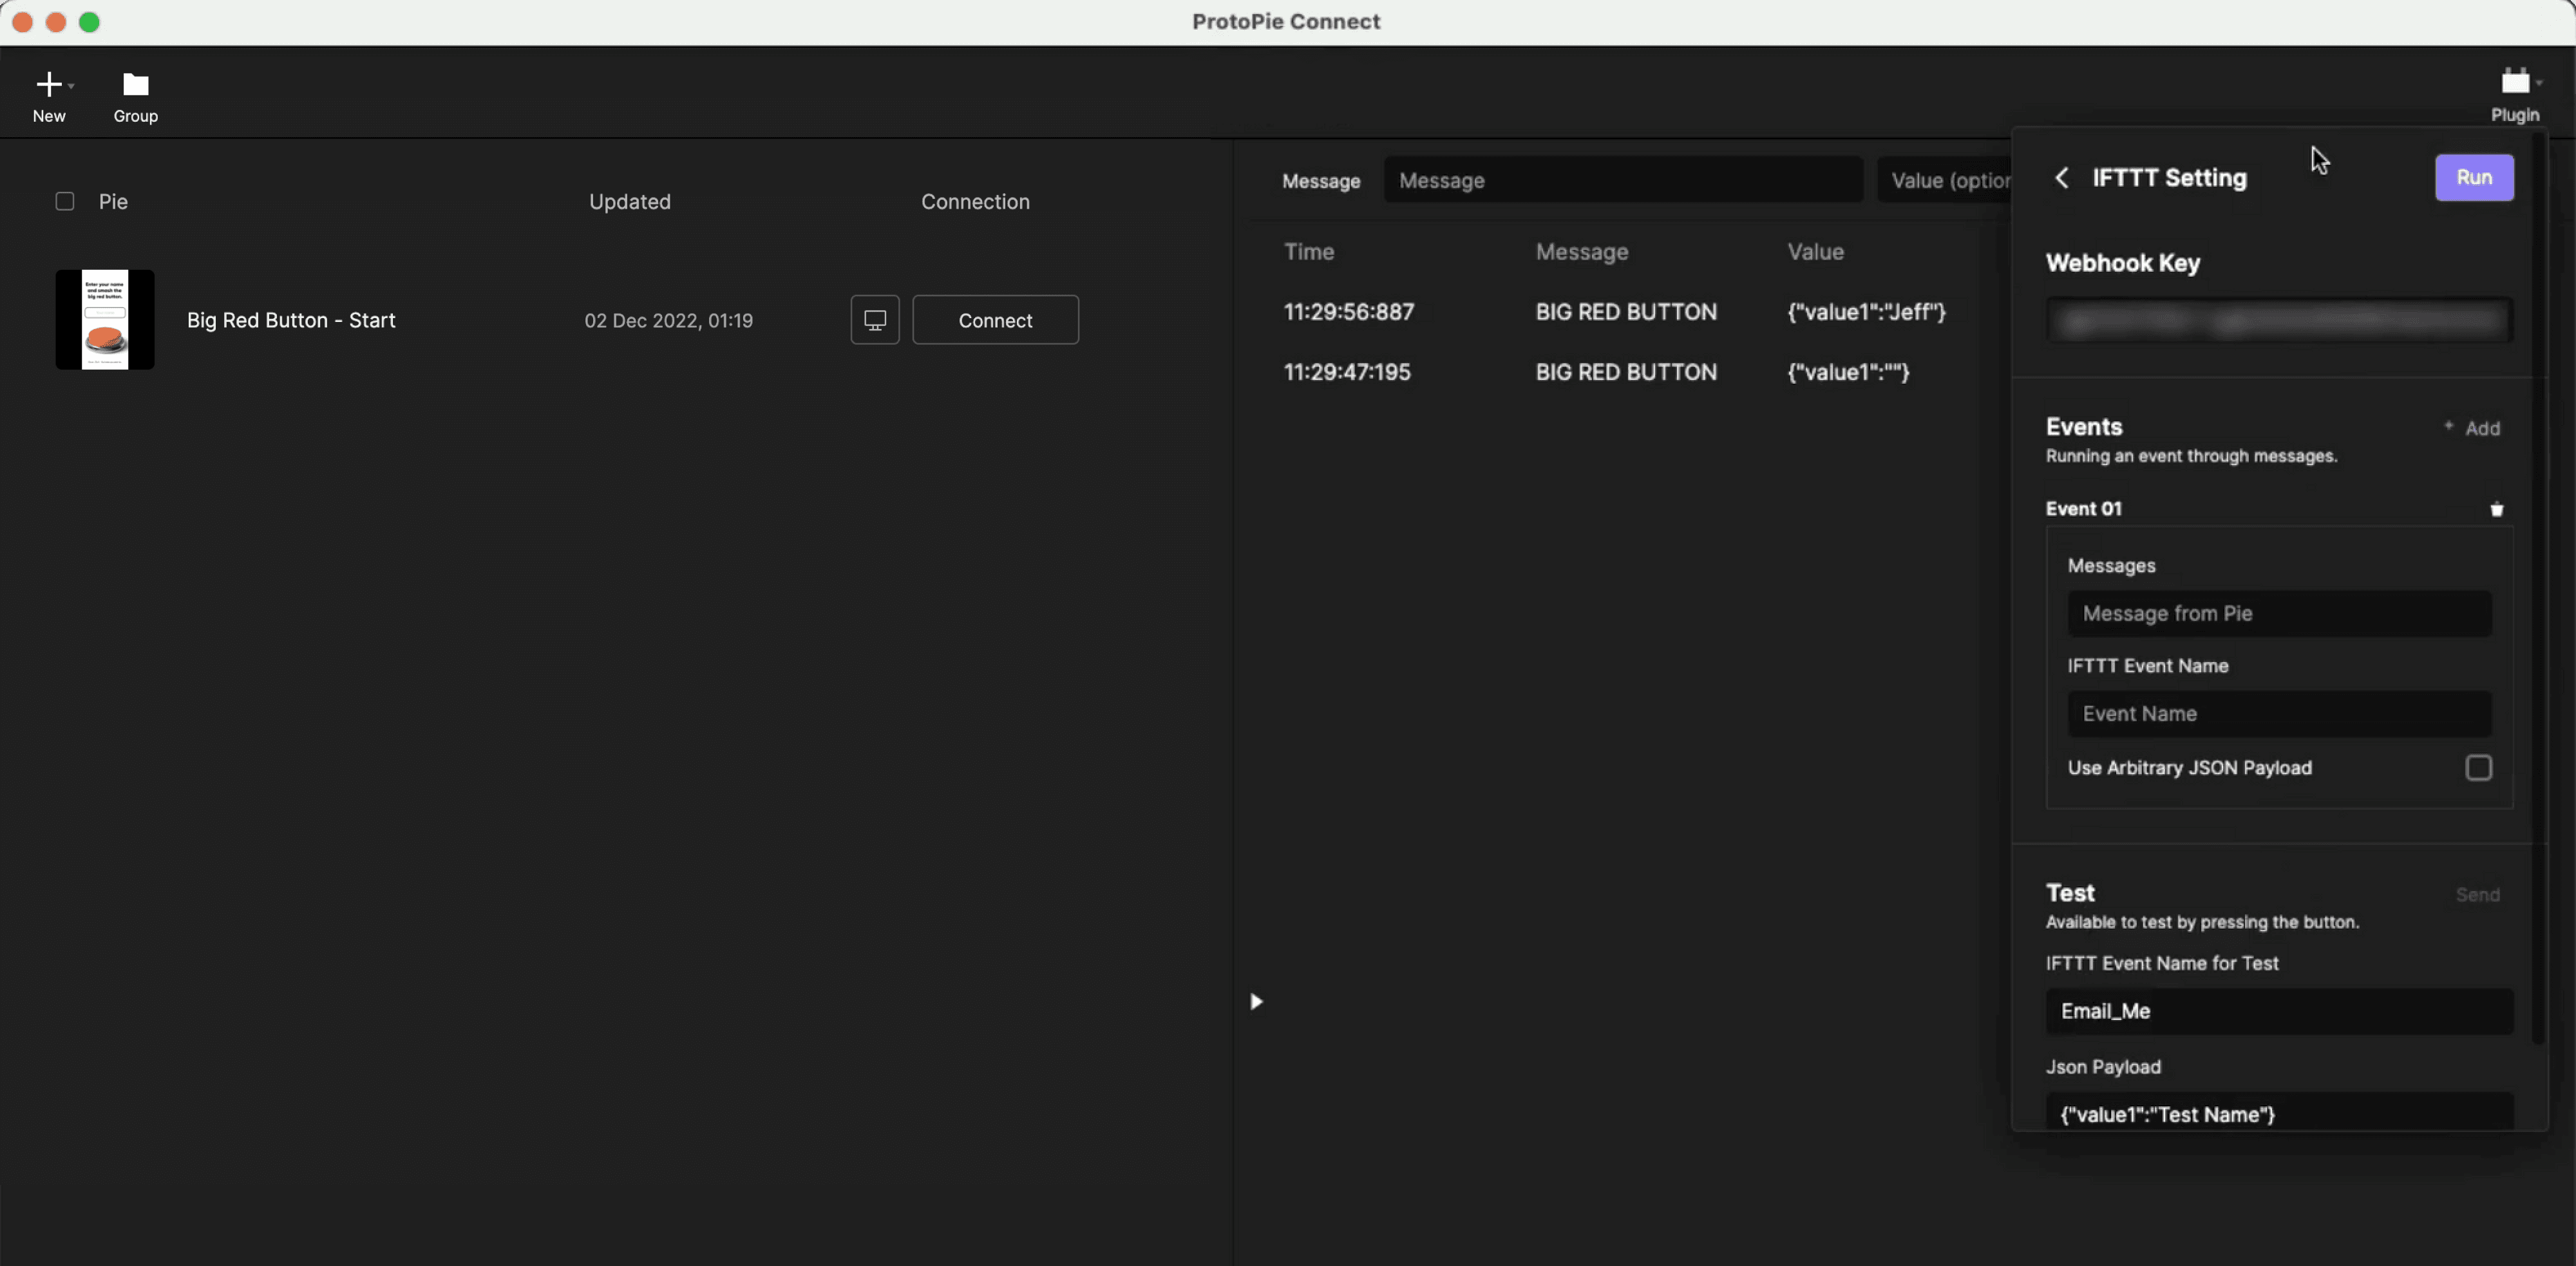Screen dimensions: 2576x1266
Task: Click the IFTTT Event Name field
Action: (2279, 714)
